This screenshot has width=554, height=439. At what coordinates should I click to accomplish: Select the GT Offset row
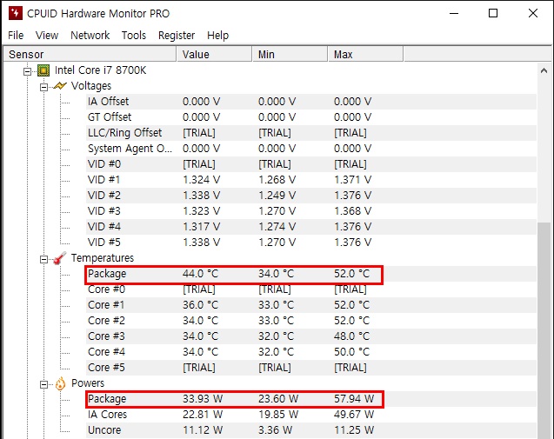coord(311,117)
